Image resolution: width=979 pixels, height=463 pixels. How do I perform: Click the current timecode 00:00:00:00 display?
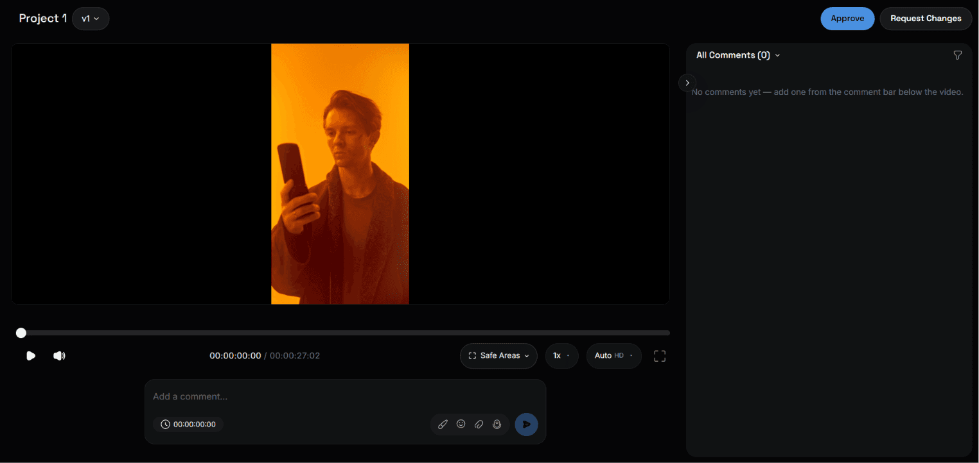[235, 356]
